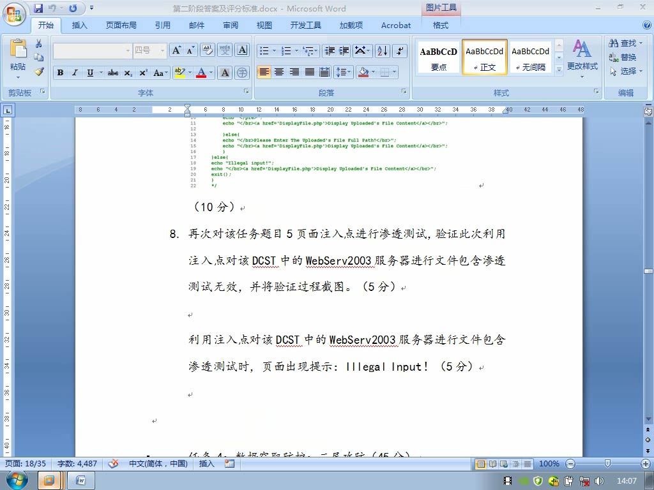Click the tab selector at ruler corner
The image size is (654, 490).
(8, 110)
